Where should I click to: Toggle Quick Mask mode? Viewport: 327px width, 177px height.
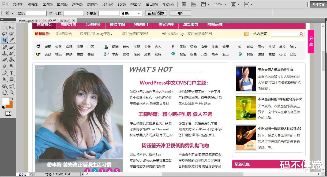tap(8, 113)
